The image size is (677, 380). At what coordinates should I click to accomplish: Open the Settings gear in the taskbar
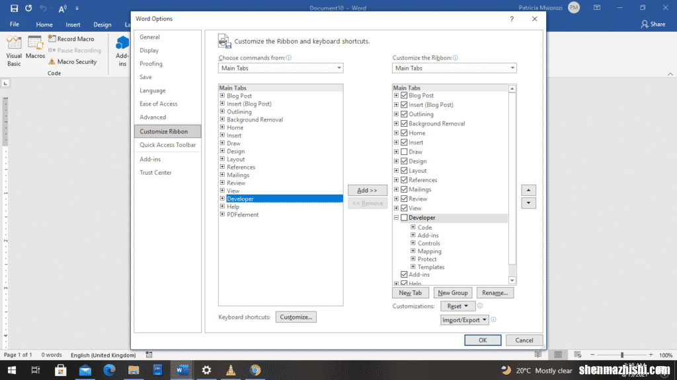tap(206, 370)
